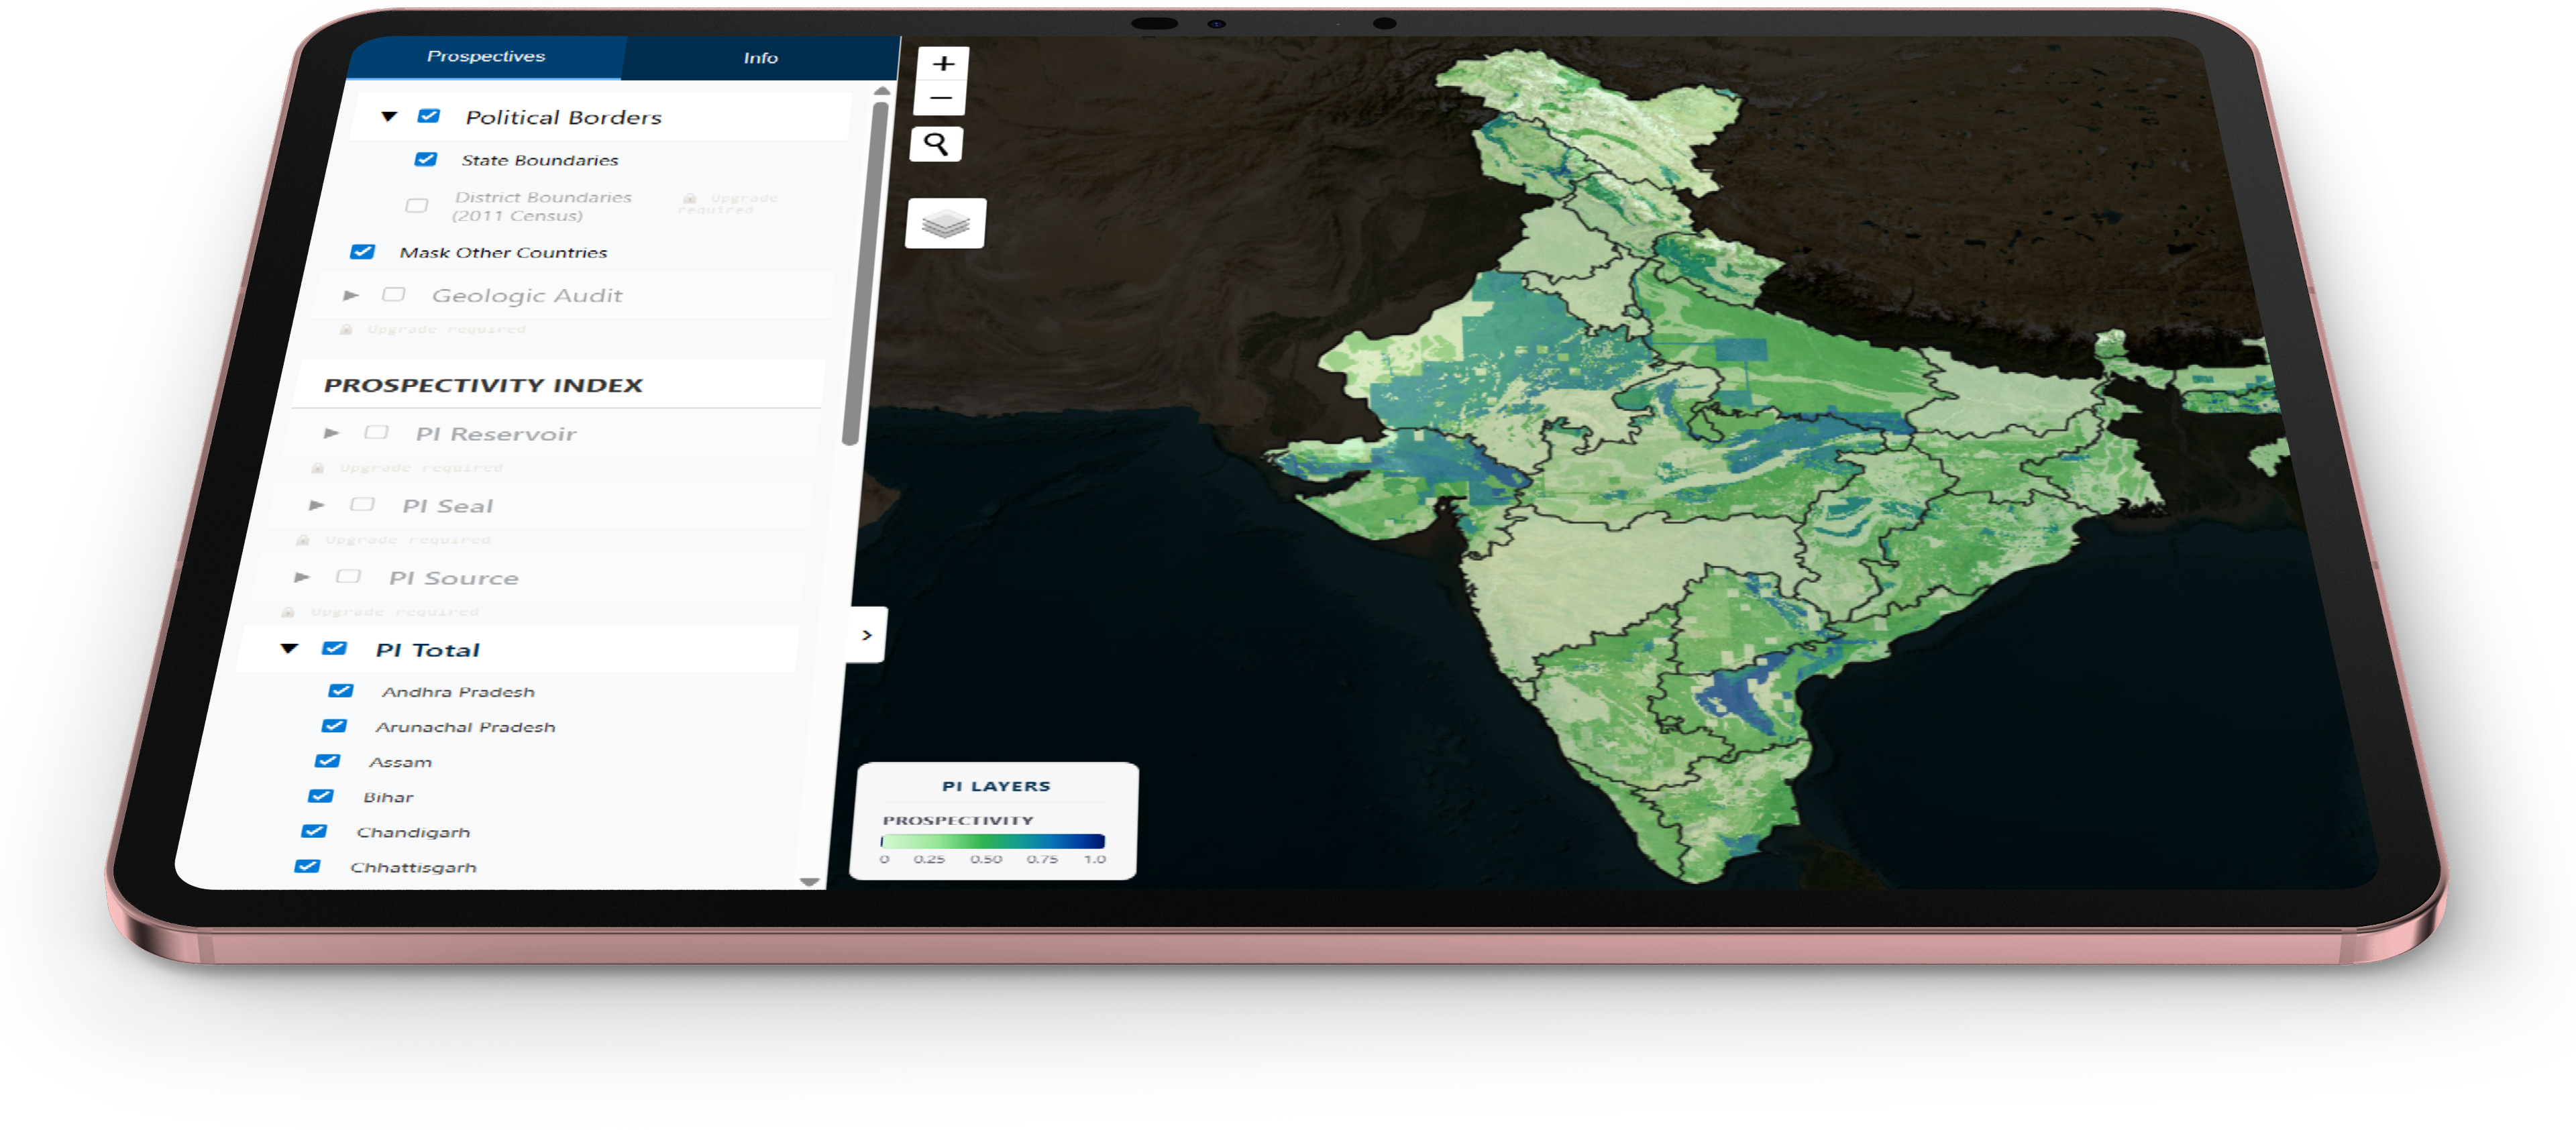Viewport: 2576px width, 1130px height.
Task: Collapse the PI Total group triangle
Action: coord(289,649)
